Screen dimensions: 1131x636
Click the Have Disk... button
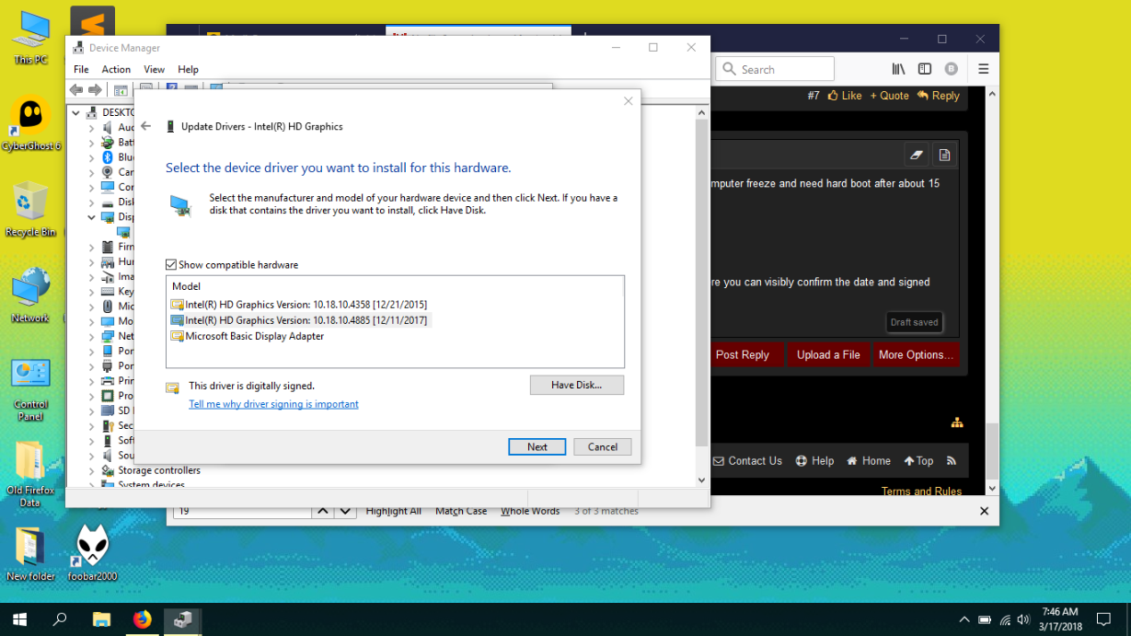pyautogui.click(x=577, y=385)
